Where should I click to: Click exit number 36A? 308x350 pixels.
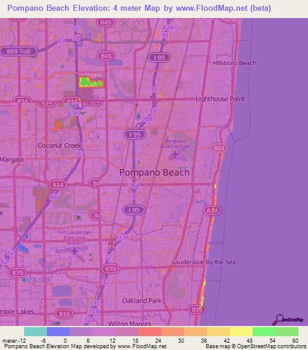134,185
